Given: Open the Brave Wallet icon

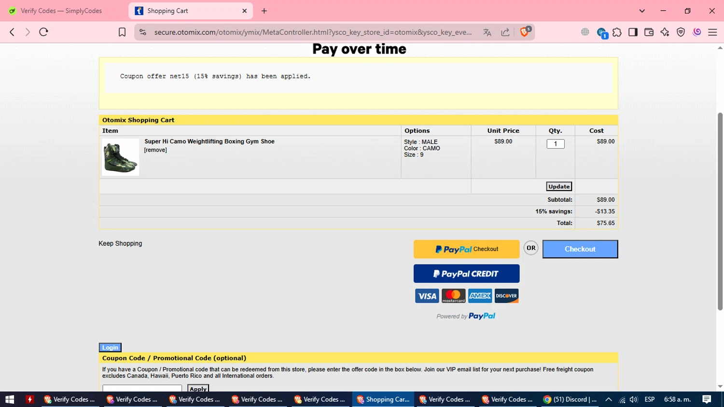Looking at the screenshot, I should click(x=649, y=32).
